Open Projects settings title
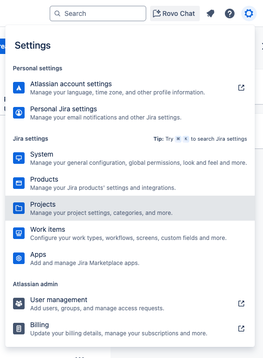Image resolution: width=263 pixels, height=358 pixels. point(43,205)
